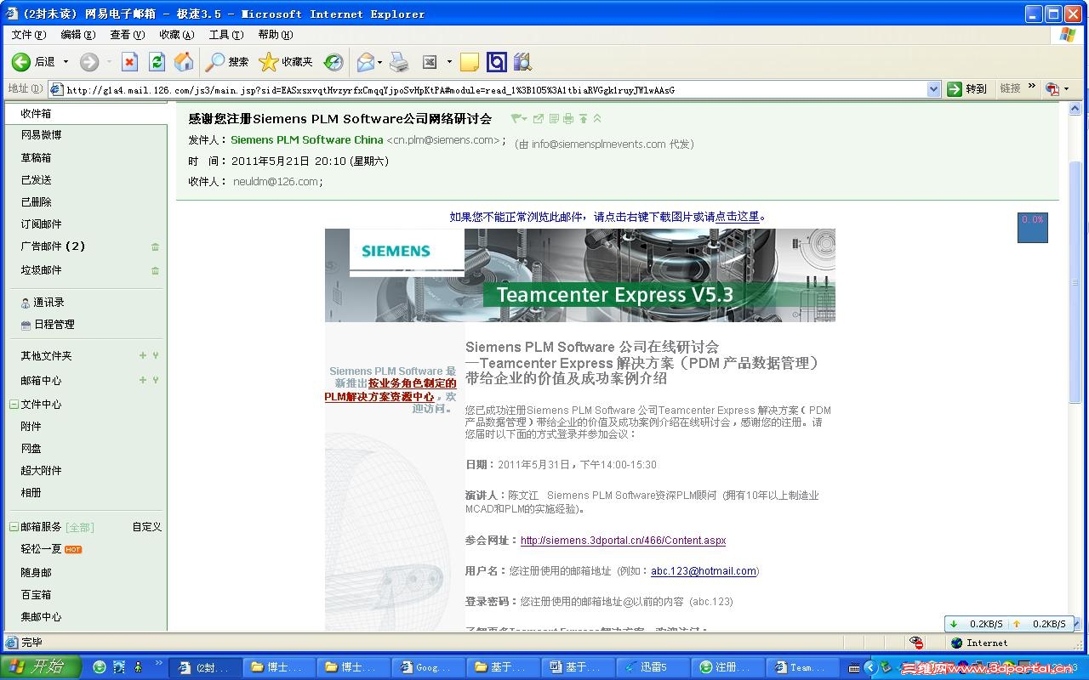Click the Mail envelope toolbar icon
The height and width of the screenshot is (680, 1089).
click(366, 62)
